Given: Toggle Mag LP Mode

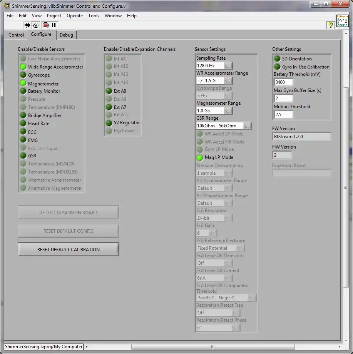Looking at the screenshot, I should pos(200,158).
